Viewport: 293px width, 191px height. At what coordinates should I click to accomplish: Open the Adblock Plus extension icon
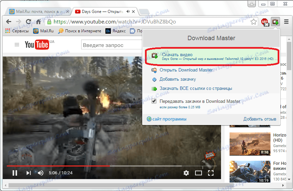point(265,22)
